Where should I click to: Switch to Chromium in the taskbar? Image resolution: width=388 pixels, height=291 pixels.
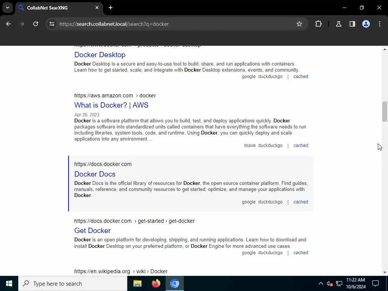(x=175, y=283)
